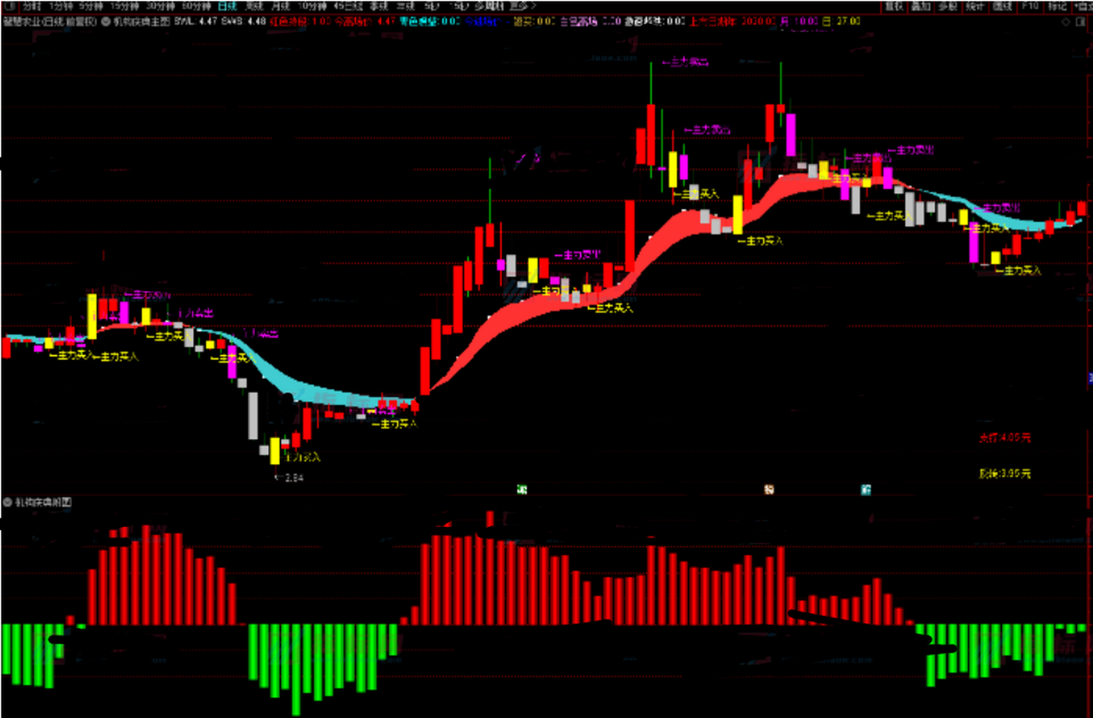1093x718 pixels.
Task: Click the cyan event marker on date axis
Action: click(866, 490)
